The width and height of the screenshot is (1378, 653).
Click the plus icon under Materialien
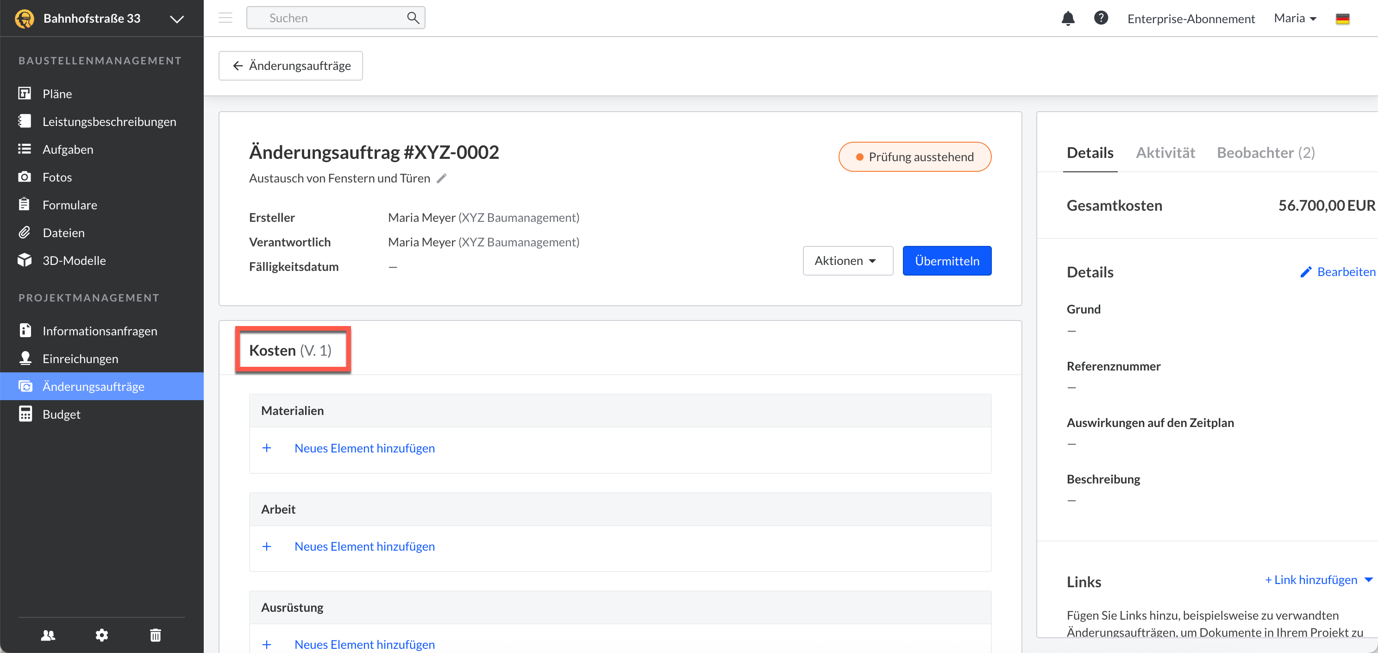266,448
